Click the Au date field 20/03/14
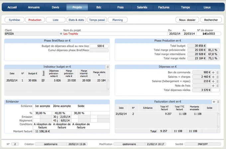The height and width of the screenshot is (149, 226). pos(189,34)
